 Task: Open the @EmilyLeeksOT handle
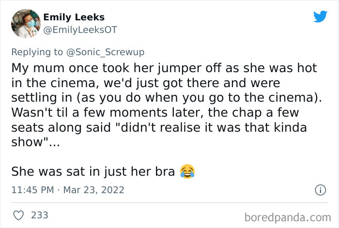(x=79, y=30)
